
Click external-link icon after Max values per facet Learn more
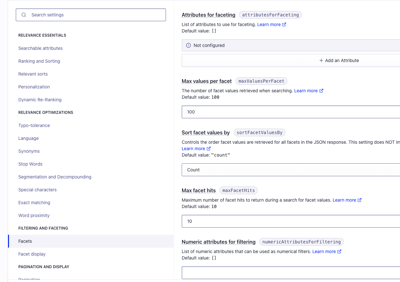pos(321,91)
